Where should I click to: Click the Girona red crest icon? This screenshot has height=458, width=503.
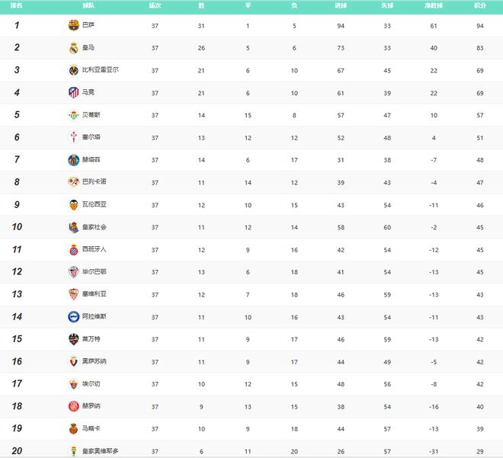pyautogui.click(x=74, y=406)
